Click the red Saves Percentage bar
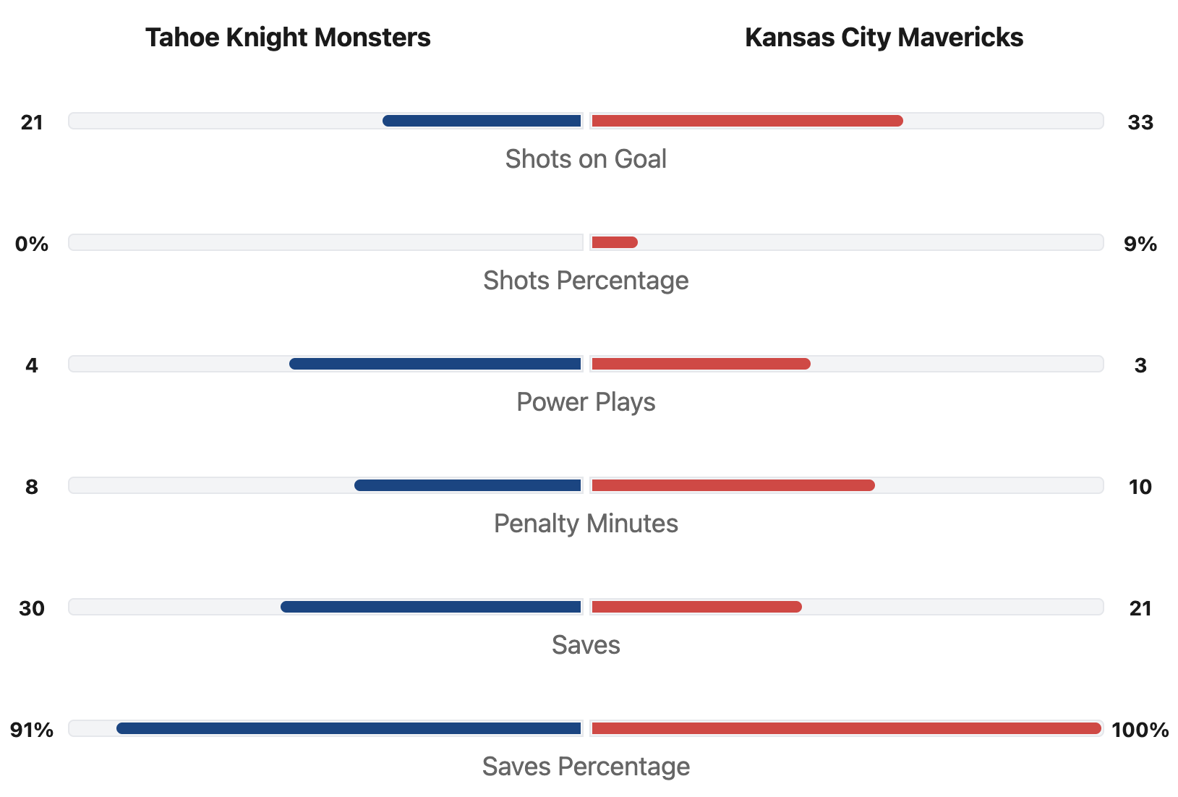This screenshot has width=1178, height=797. [846, 728]
